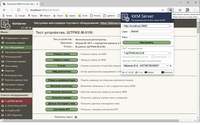This screenshot has width=200, height=125.
Task: Open Обратный вызов menu item
Action: (16, 89)
